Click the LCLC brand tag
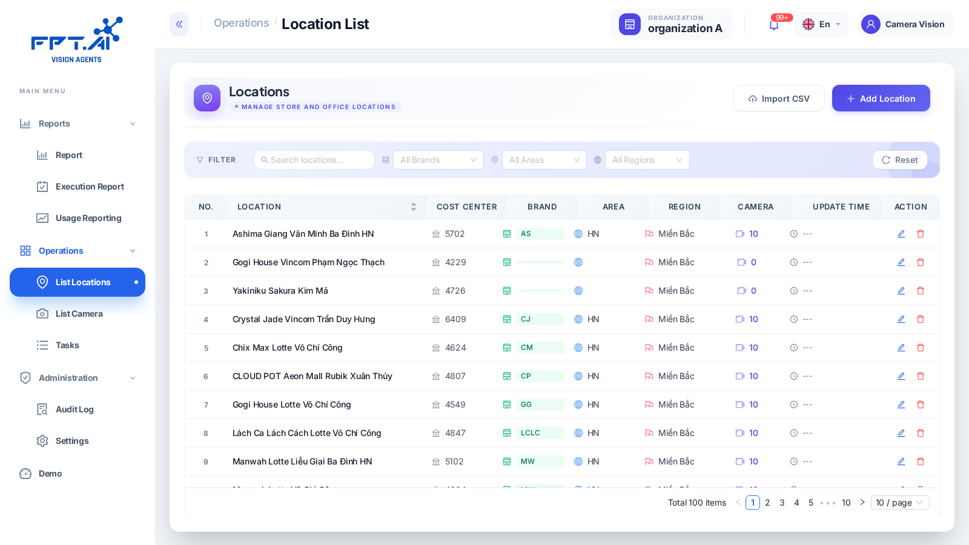The height and width of the screenshot is (545, 969). (540, 433)
